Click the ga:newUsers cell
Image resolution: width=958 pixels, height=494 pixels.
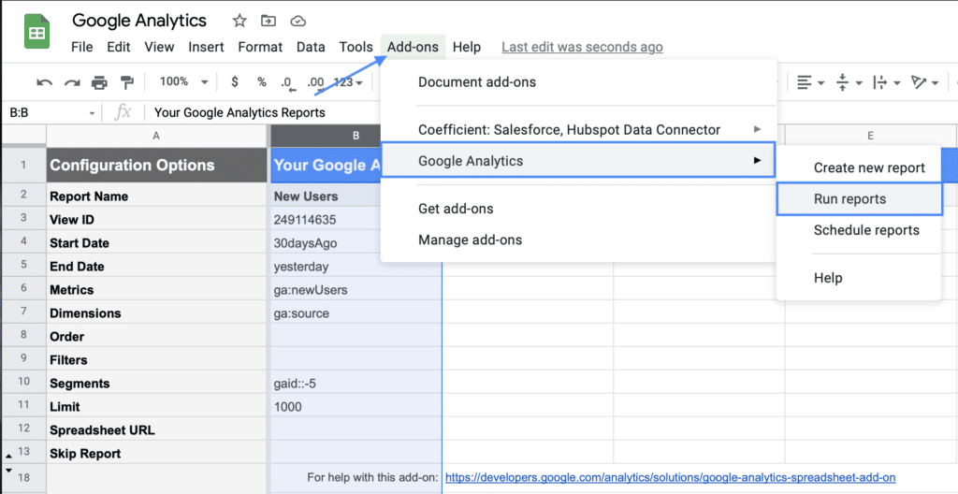click(356, 290)
